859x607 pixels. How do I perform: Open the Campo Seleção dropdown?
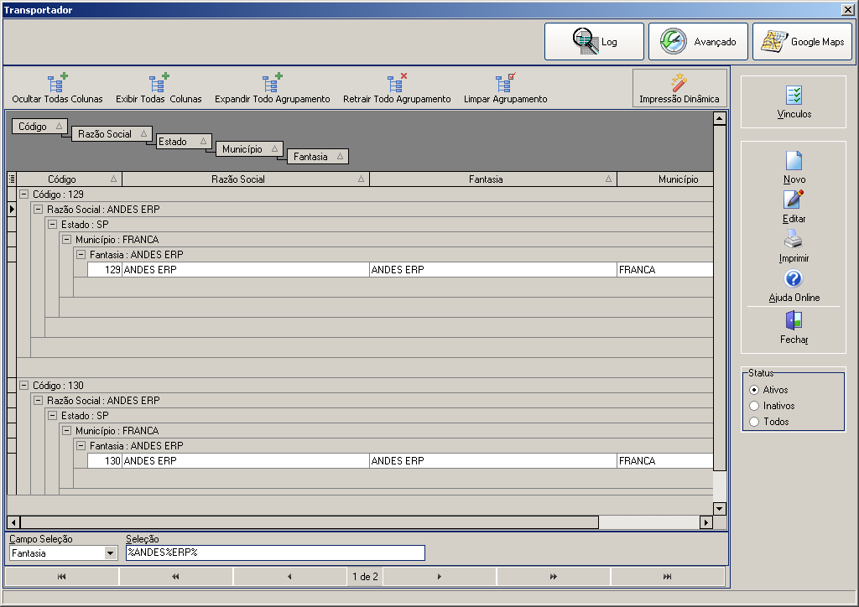[111, 553]
